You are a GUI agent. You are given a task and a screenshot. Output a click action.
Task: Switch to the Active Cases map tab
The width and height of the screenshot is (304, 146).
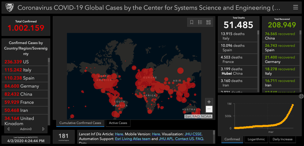(x=118, y=123)
